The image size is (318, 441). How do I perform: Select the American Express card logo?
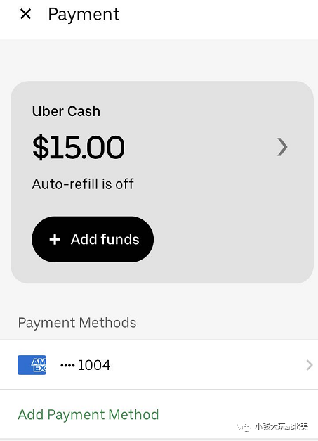[x=32, y=365]
